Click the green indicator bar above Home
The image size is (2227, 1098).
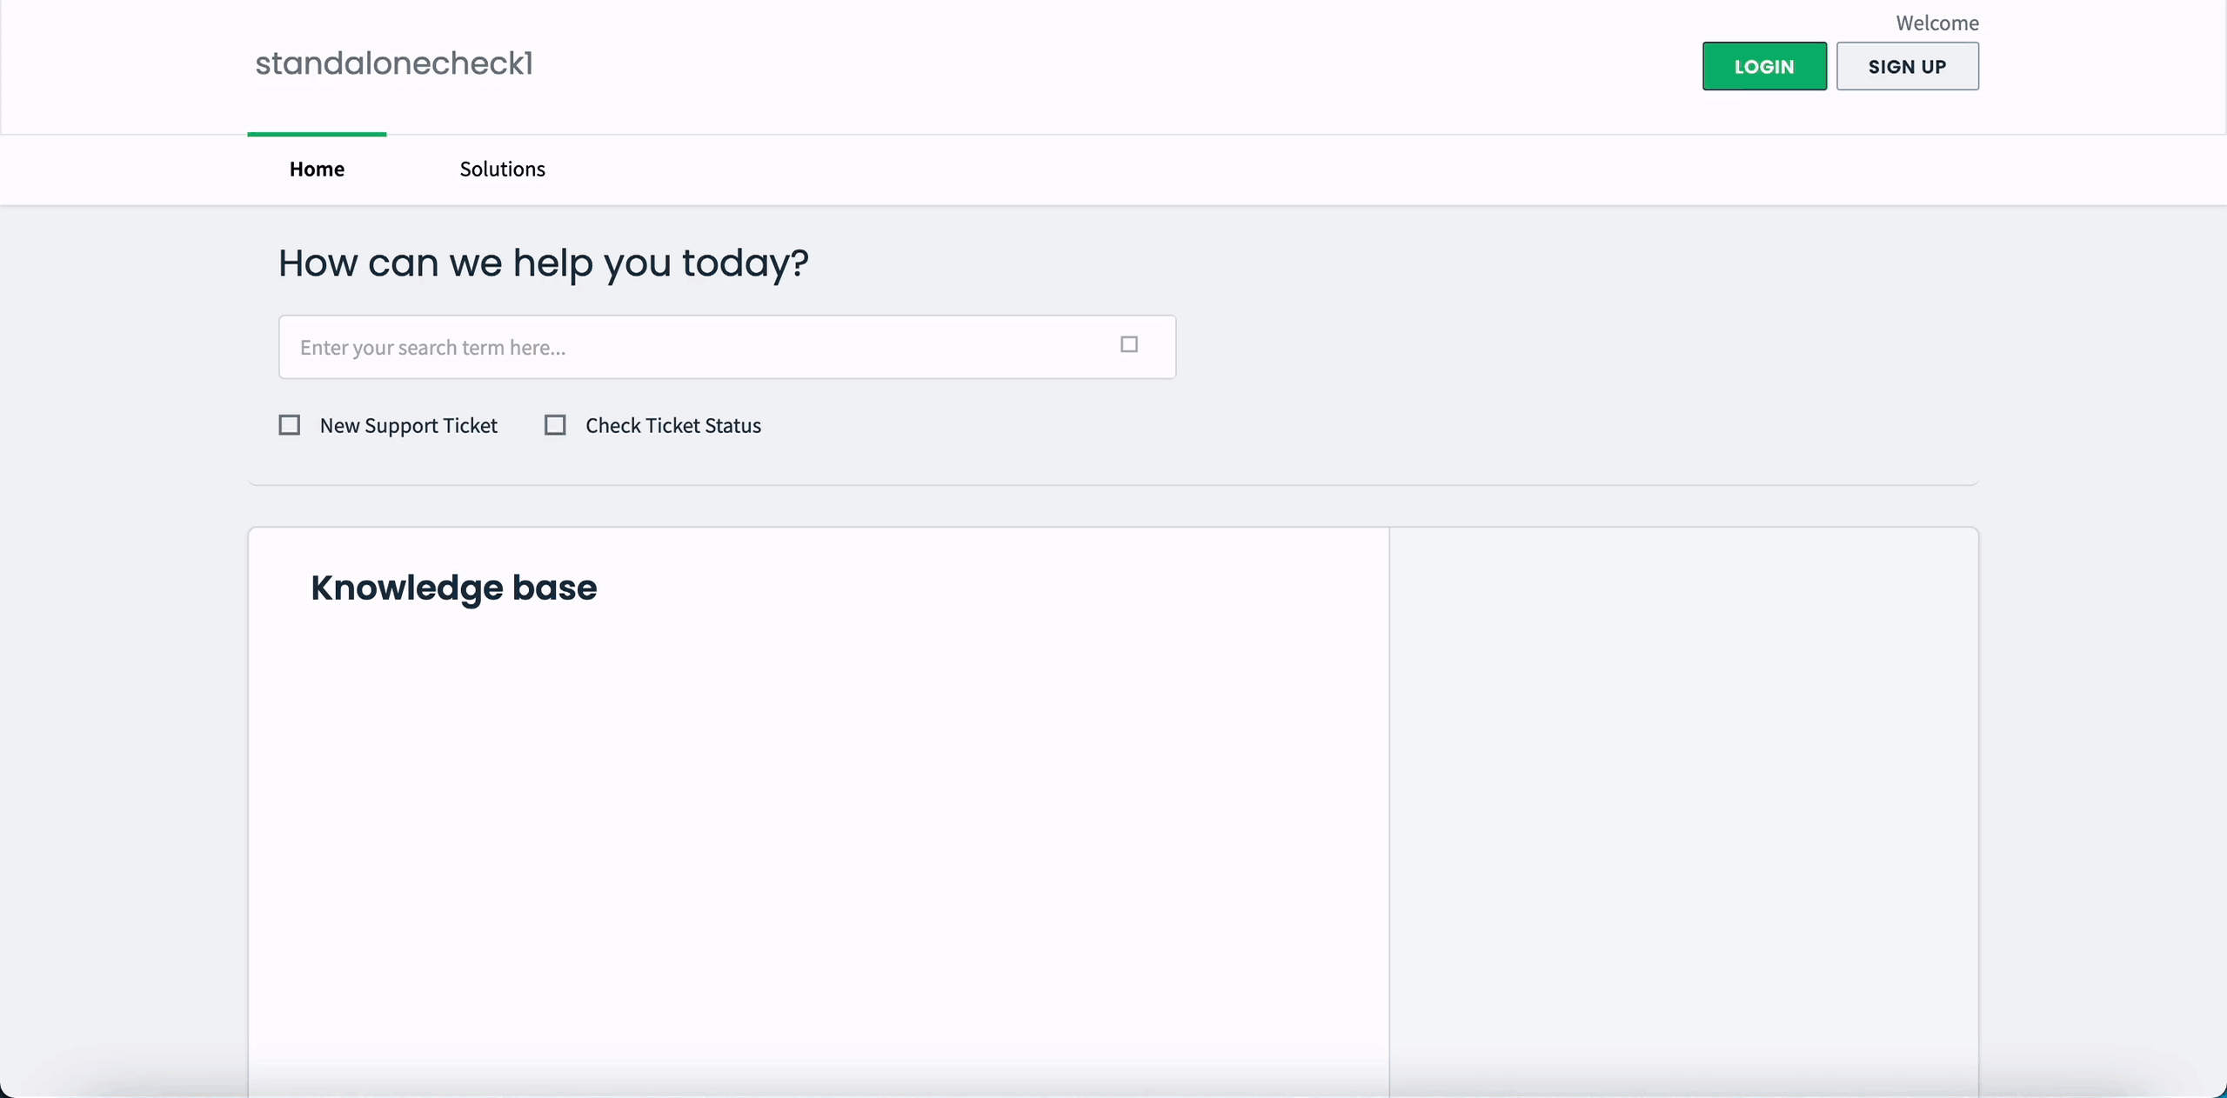point(317,135)
